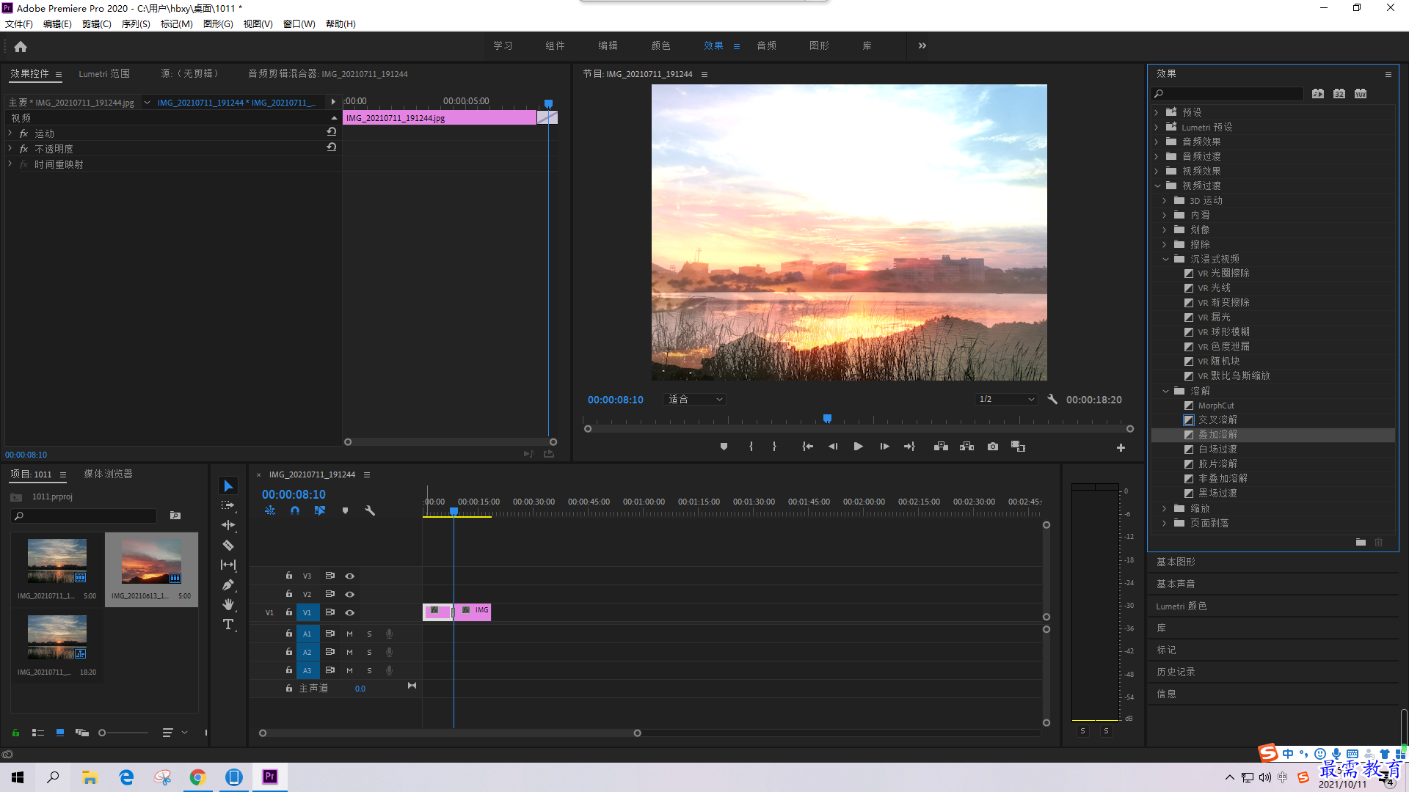This screenshot has height=792, width=1409.
Task: Lock the V3 track
Action: [289, 576]
